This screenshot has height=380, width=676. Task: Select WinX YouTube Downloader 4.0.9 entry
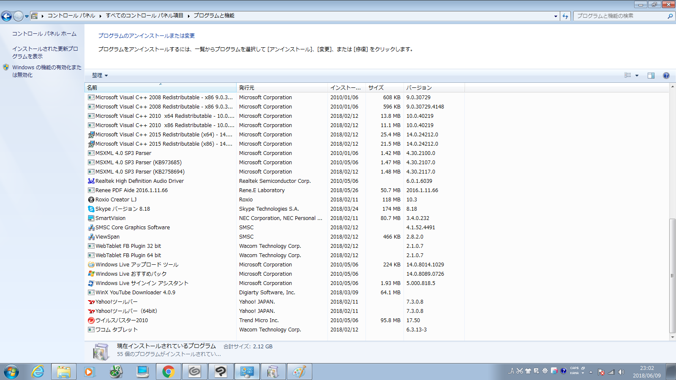click(135, 293)
